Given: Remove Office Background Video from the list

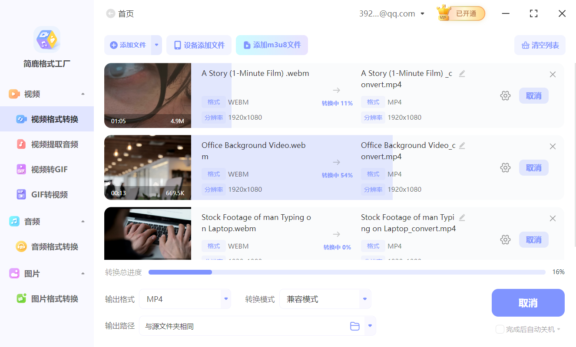Looking at the screenshot, I should [553, 147].
